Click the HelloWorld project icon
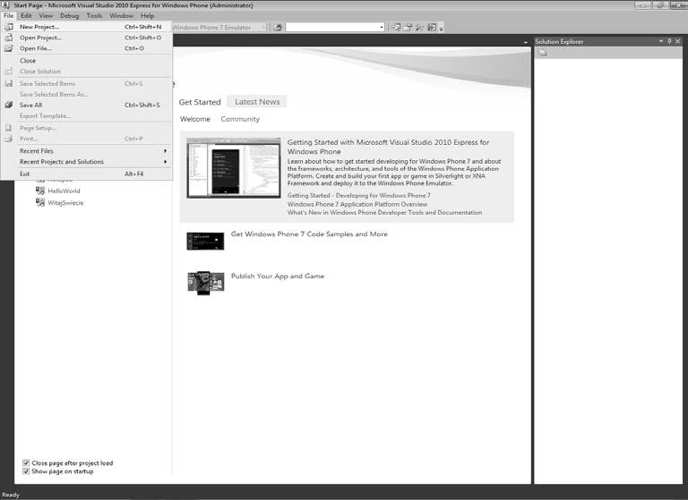This screenshot has height=500, width=688. click(x=40, y=191)
